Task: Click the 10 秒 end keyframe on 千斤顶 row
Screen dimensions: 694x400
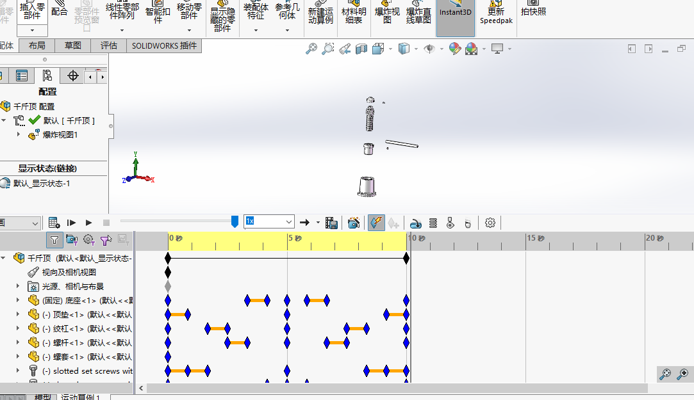Action: coord(406,258)
